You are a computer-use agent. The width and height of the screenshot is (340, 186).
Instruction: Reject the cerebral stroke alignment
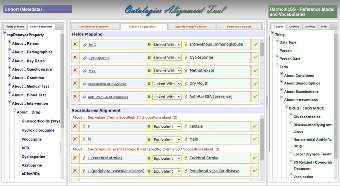tap(75, 158)
